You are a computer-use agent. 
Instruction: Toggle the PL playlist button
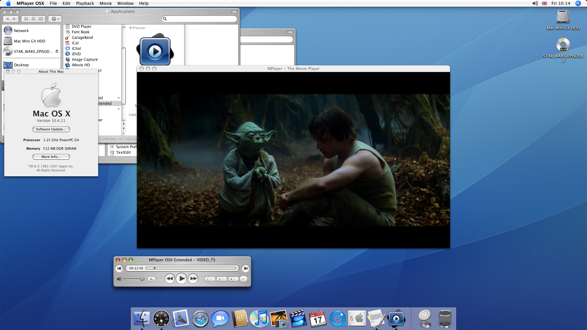151,279
